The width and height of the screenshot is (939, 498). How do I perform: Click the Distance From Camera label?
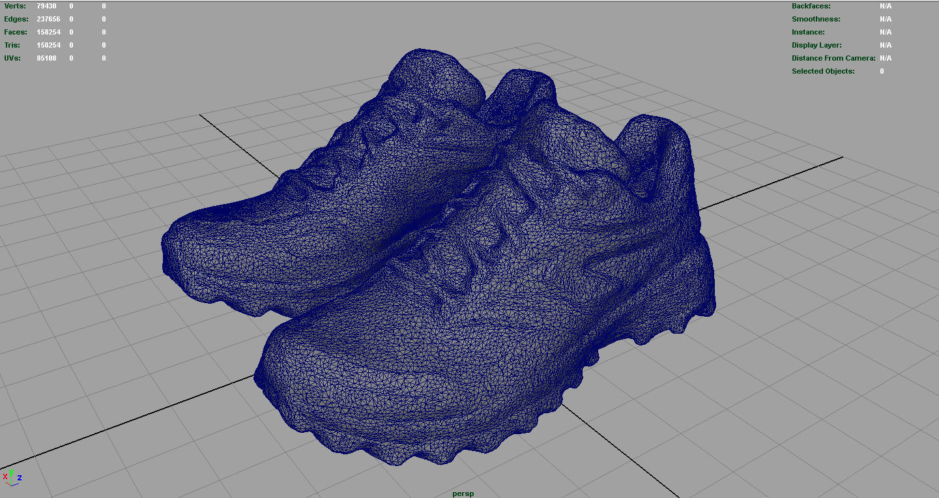pos(834,58)
